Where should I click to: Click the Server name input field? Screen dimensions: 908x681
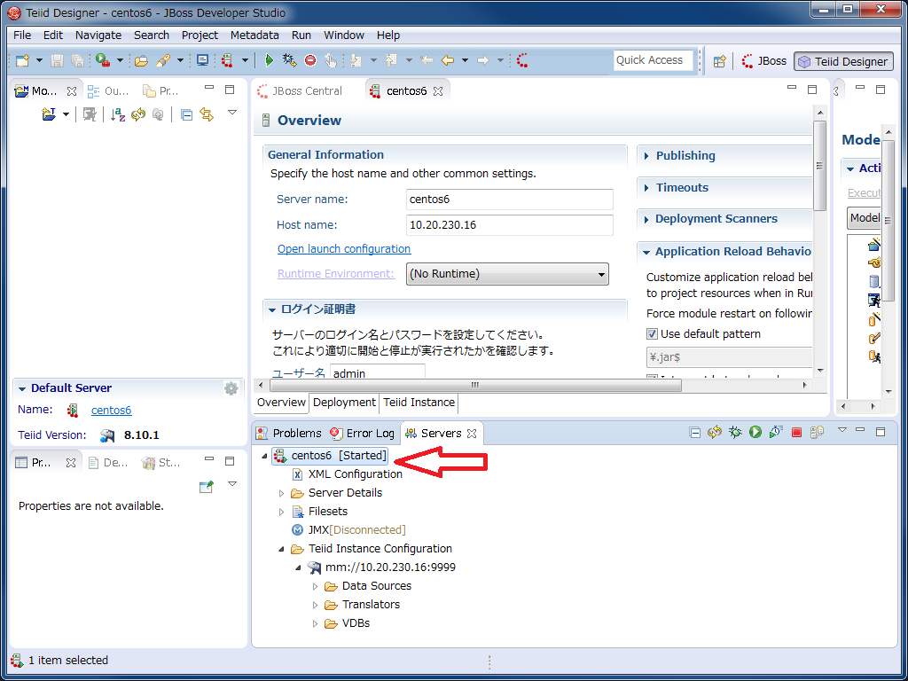pos(510,200)
